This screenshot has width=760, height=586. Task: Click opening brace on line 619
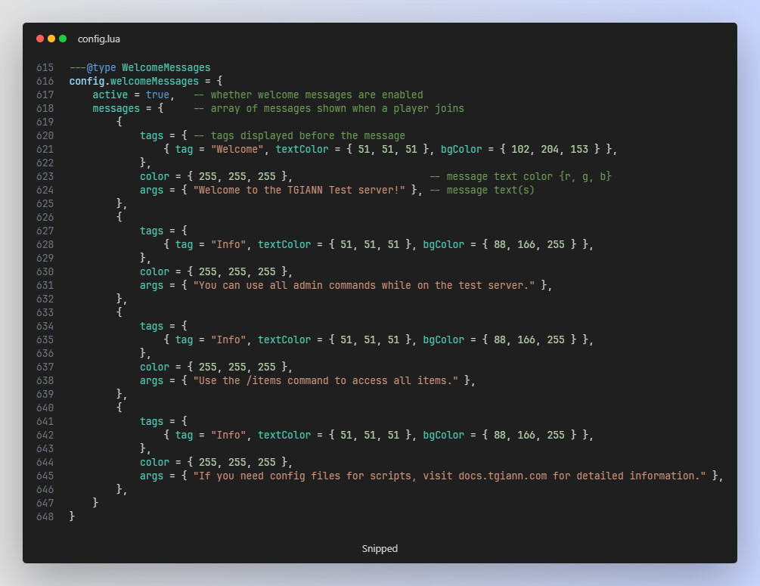pos(119,122)
